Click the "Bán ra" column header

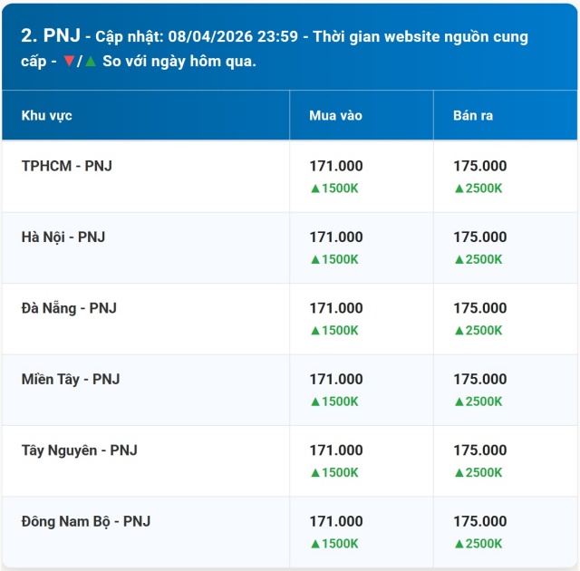point(473,116)
